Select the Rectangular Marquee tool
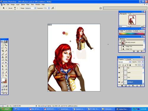This screenshot has height=111, width=148. [3, 45]
